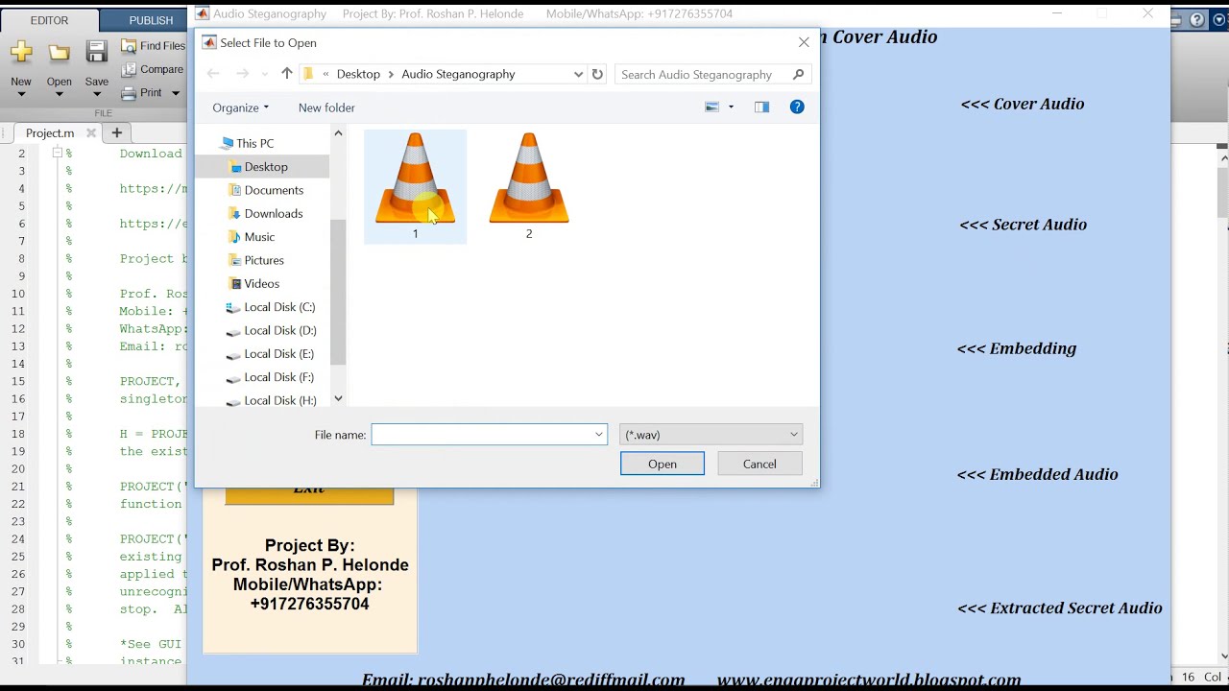Open the help icon in dialog
Viewport: 1229px width, 691px height.
(797, 107)
